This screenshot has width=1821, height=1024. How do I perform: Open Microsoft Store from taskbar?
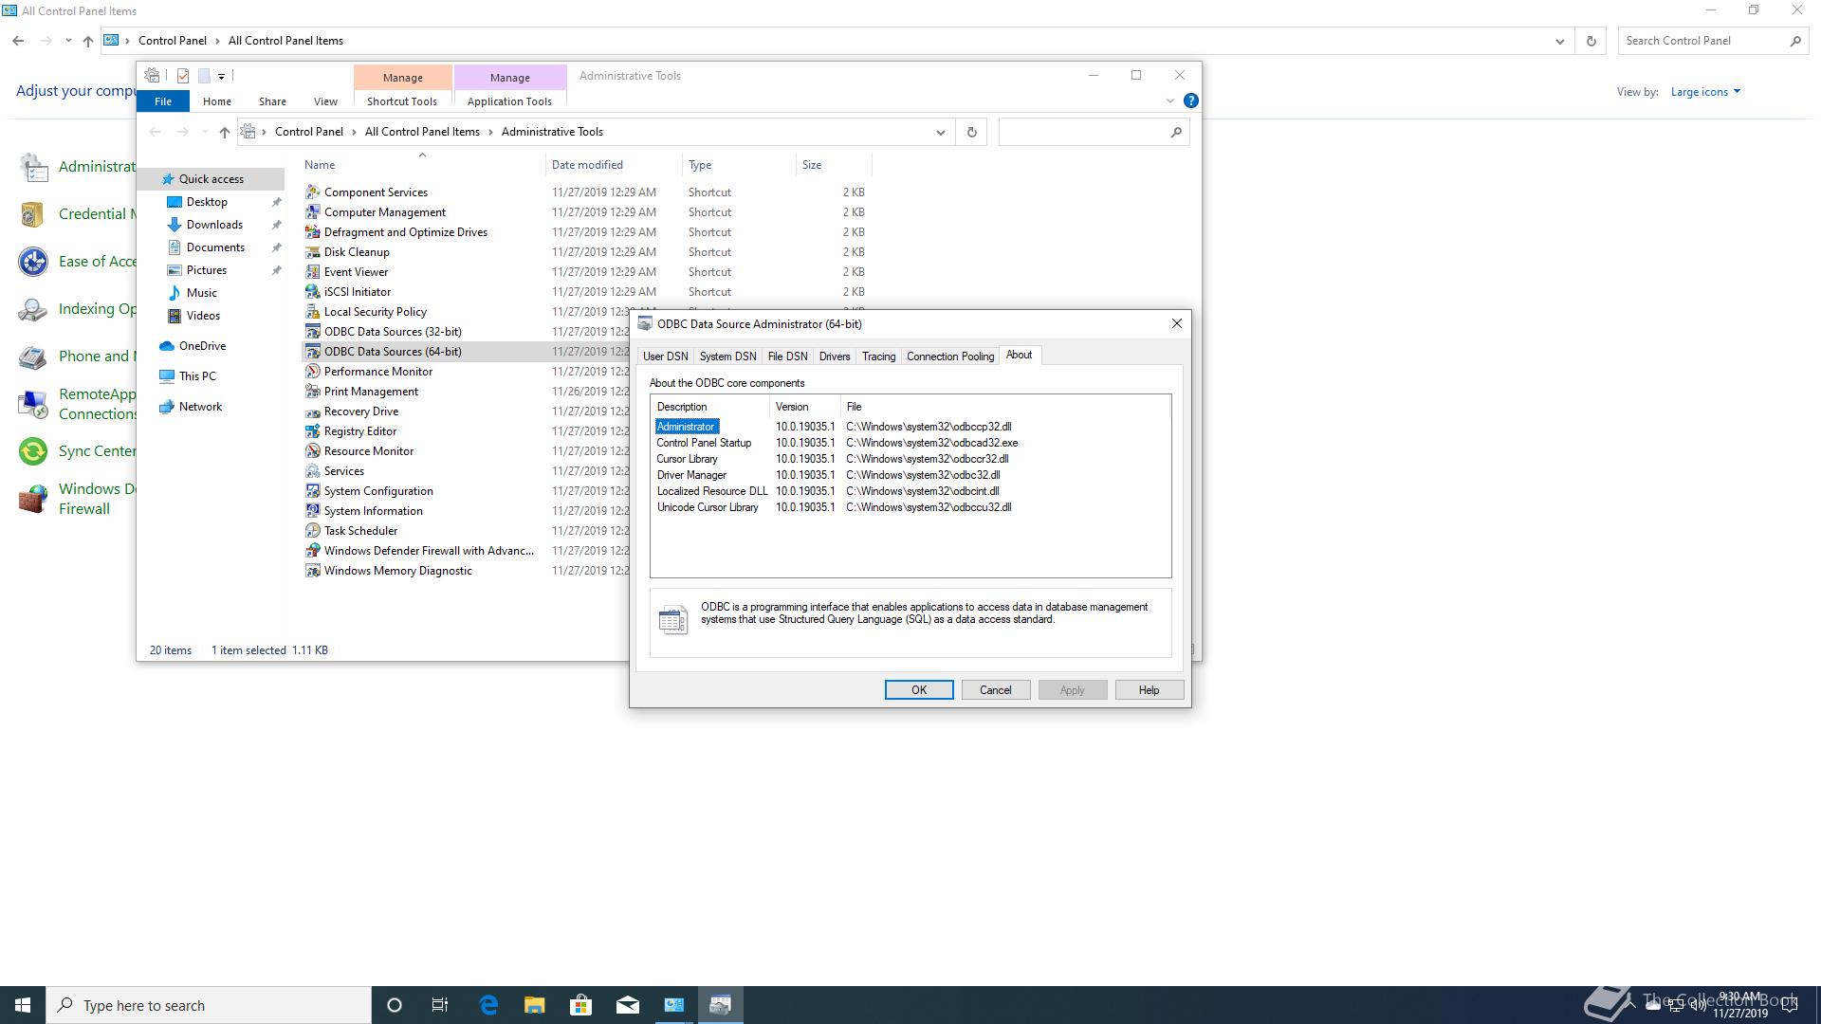coord(581,1005)
